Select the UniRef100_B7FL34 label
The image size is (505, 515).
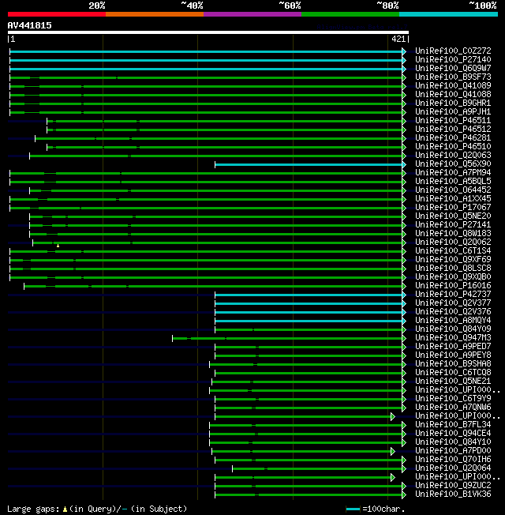click(453, 424)
